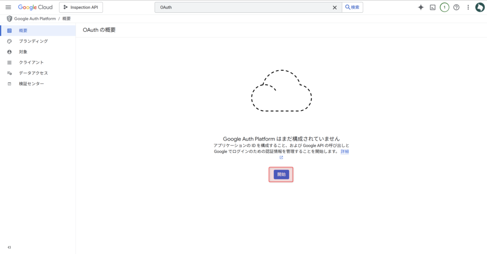Click the user account avatar
The height and width of the screenshot is (254, 487).
point(479,7)
